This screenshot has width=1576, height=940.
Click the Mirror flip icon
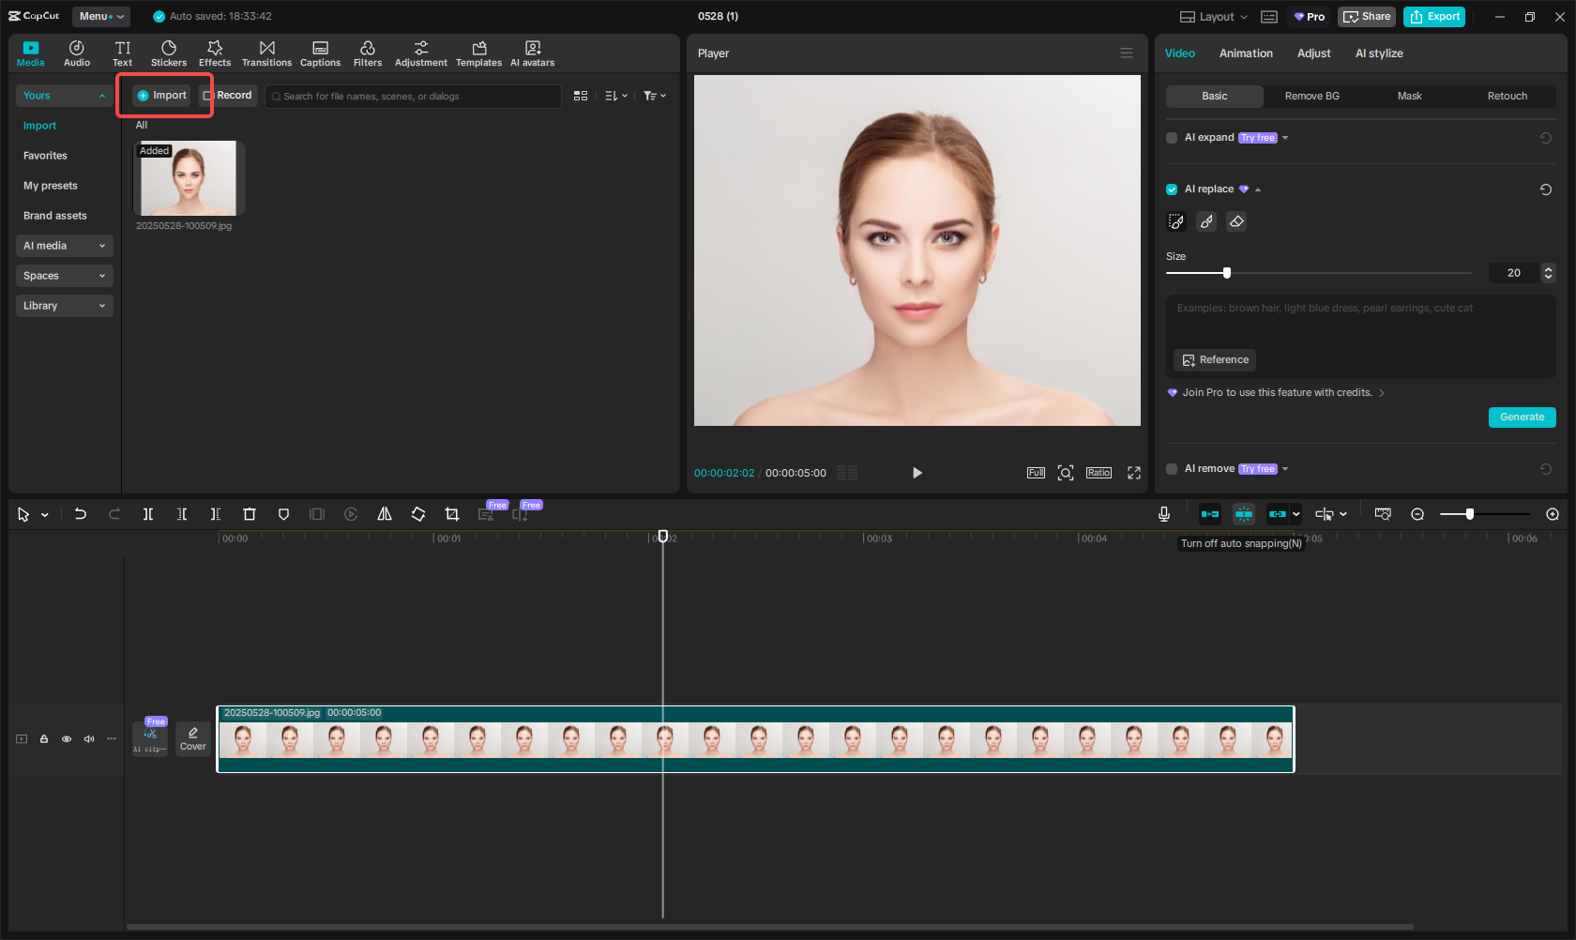click(x=385, y=514)
